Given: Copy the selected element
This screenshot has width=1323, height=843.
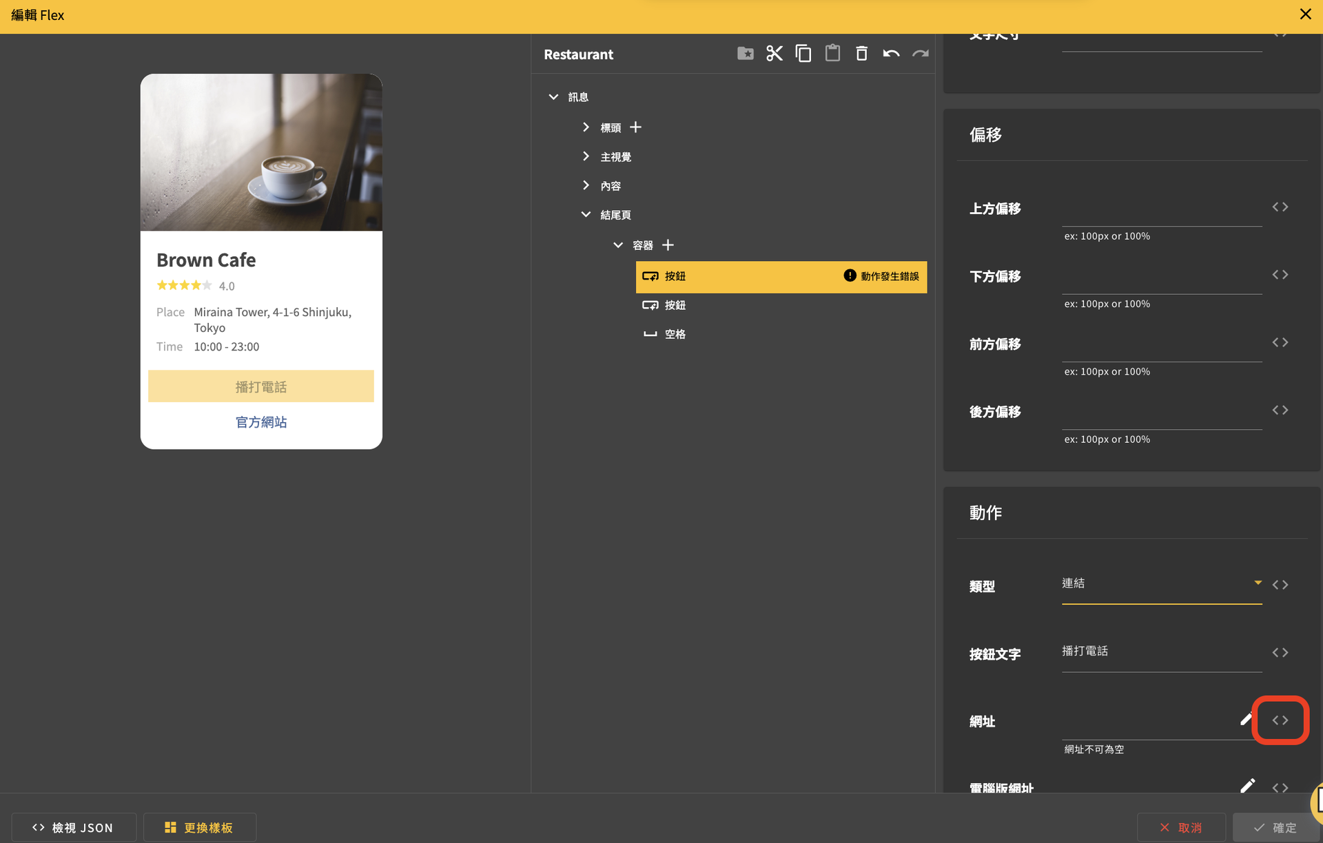Looking at the screenshot, I should (803, 54).
